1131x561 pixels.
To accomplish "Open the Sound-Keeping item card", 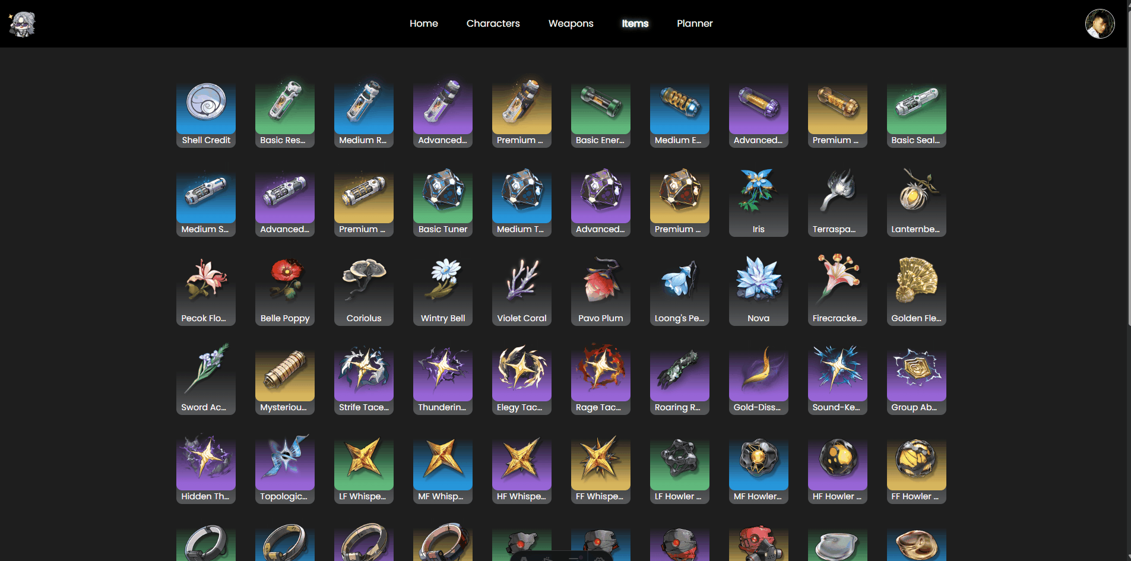I will (x=837, y=380).
